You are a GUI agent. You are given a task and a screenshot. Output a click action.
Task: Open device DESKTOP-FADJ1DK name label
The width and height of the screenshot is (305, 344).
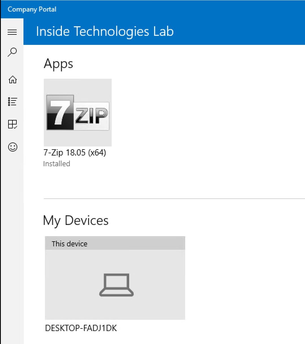[81, 328]
